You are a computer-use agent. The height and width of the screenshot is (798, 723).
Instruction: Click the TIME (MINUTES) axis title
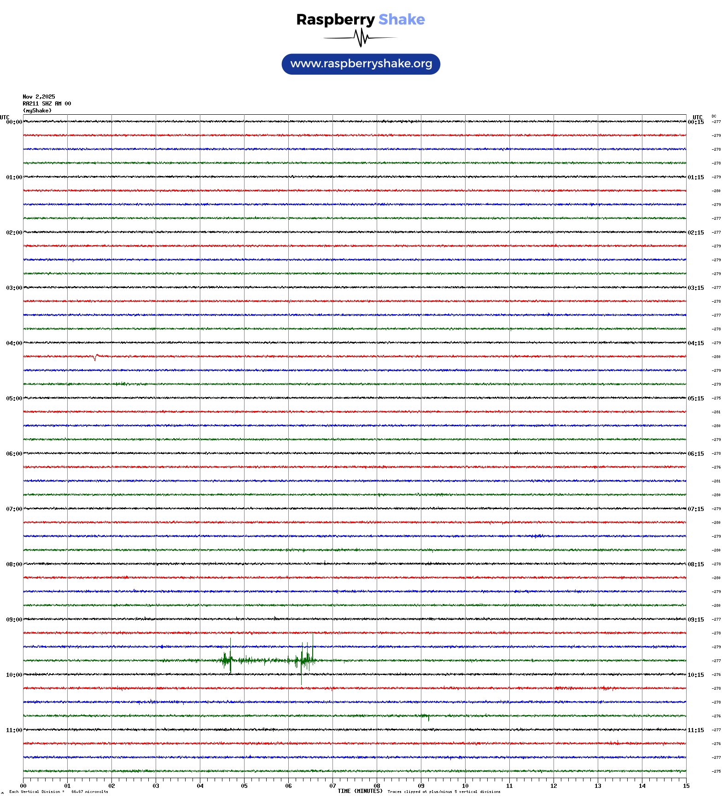[360, 791]
